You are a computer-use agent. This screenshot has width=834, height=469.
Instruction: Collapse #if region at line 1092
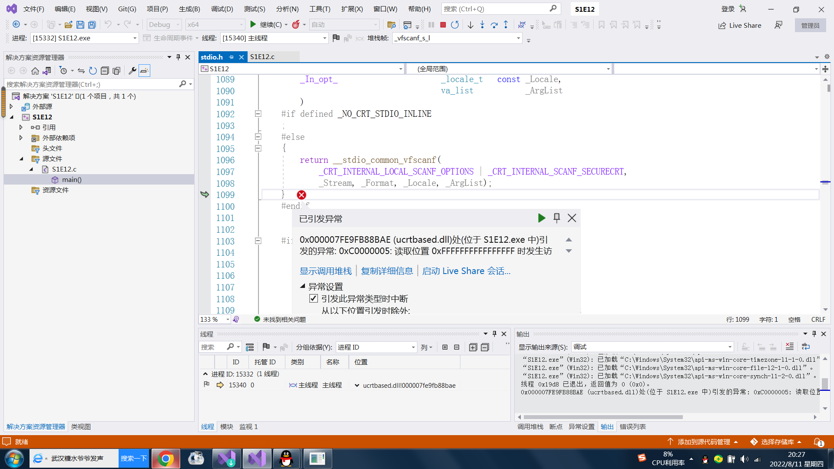coord(258,114)
